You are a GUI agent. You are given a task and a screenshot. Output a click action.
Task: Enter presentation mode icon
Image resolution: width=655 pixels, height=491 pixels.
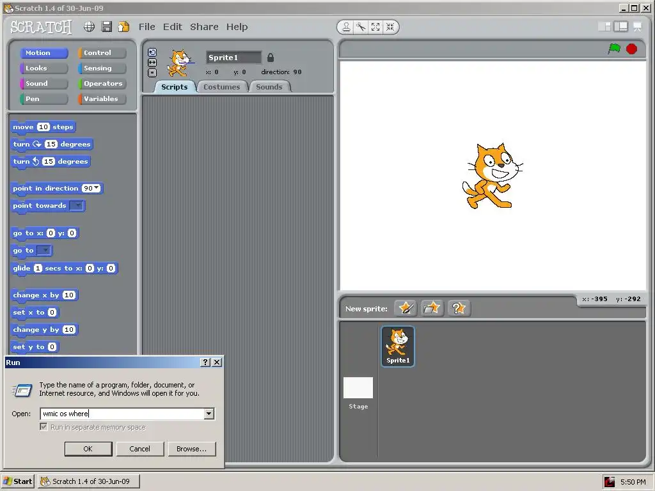click(x=638, y=27)
